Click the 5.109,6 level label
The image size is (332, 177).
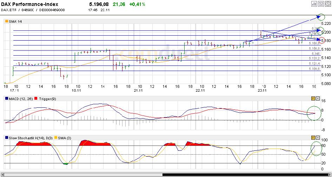[314, 69]
